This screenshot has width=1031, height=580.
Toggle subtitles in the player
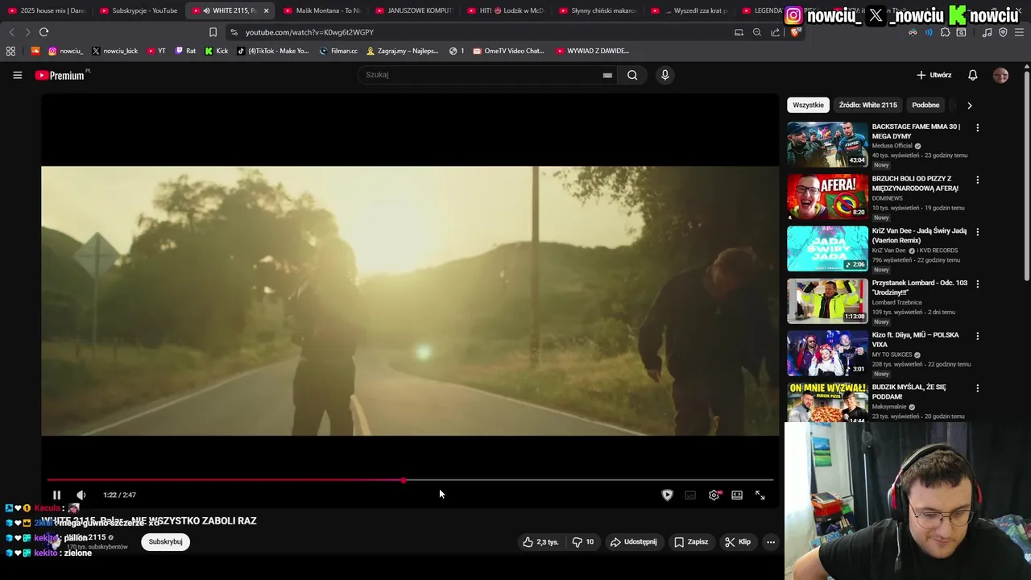[x=690, y=495]
